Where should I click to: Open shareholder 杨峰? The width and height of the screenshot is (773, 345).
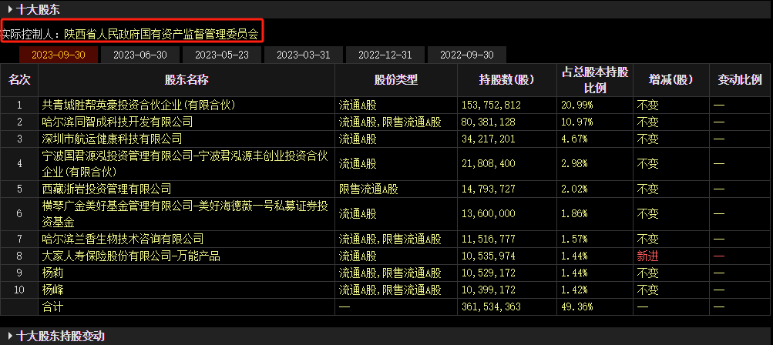coord(52,290)
